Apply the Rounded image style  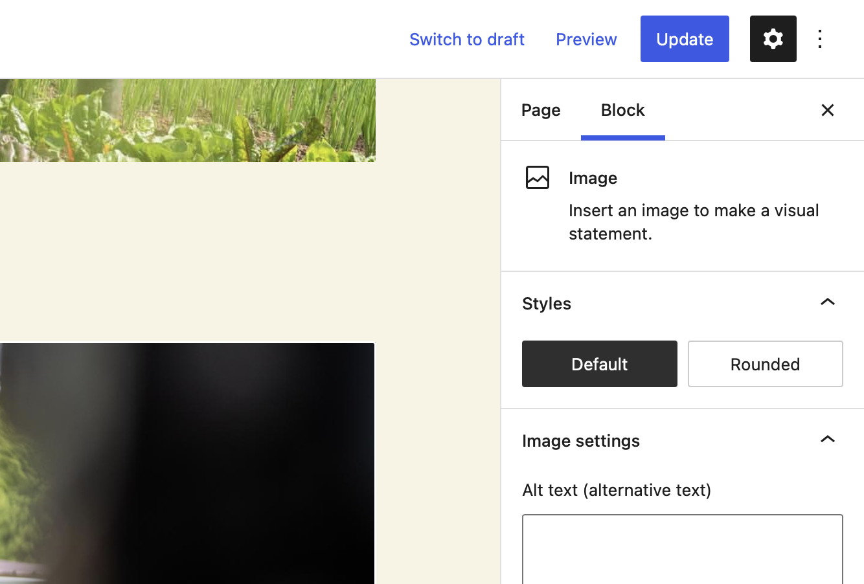pyautogui.click(x=765, y=364)
